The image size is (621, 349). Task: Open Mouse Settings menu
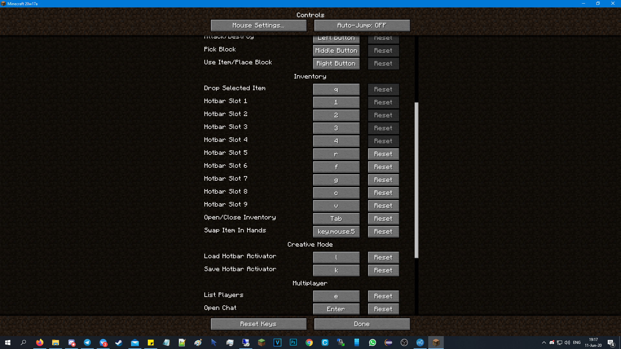click(258, 26)
